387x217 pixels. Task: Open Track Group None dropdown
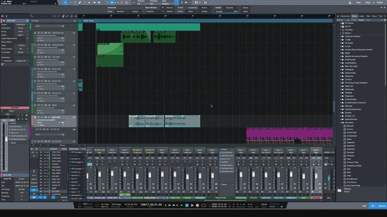click(192, 11)
